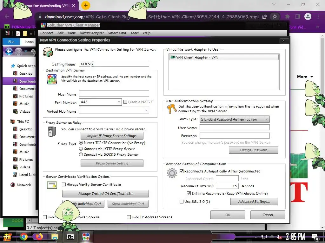Open the Edit menu
The width and height of the screenshot is (325, 243).
pyautogui.click(x=60, y=33)
